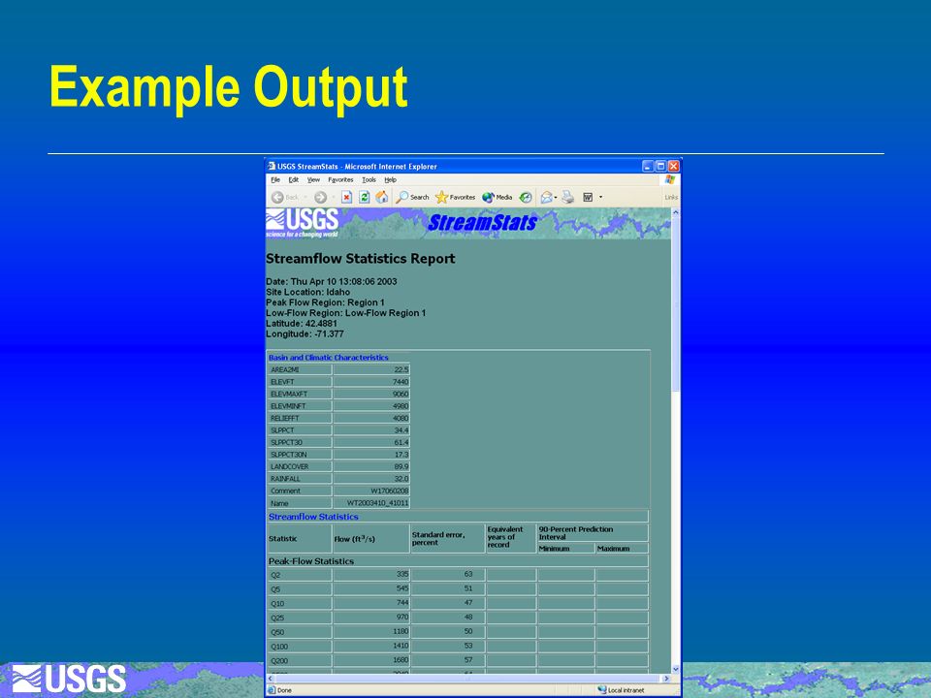The width and height of the screenshot is (931, 698).
Task: Click the Back navigation button
Action: pyautogui.click(x=285, y=197)
